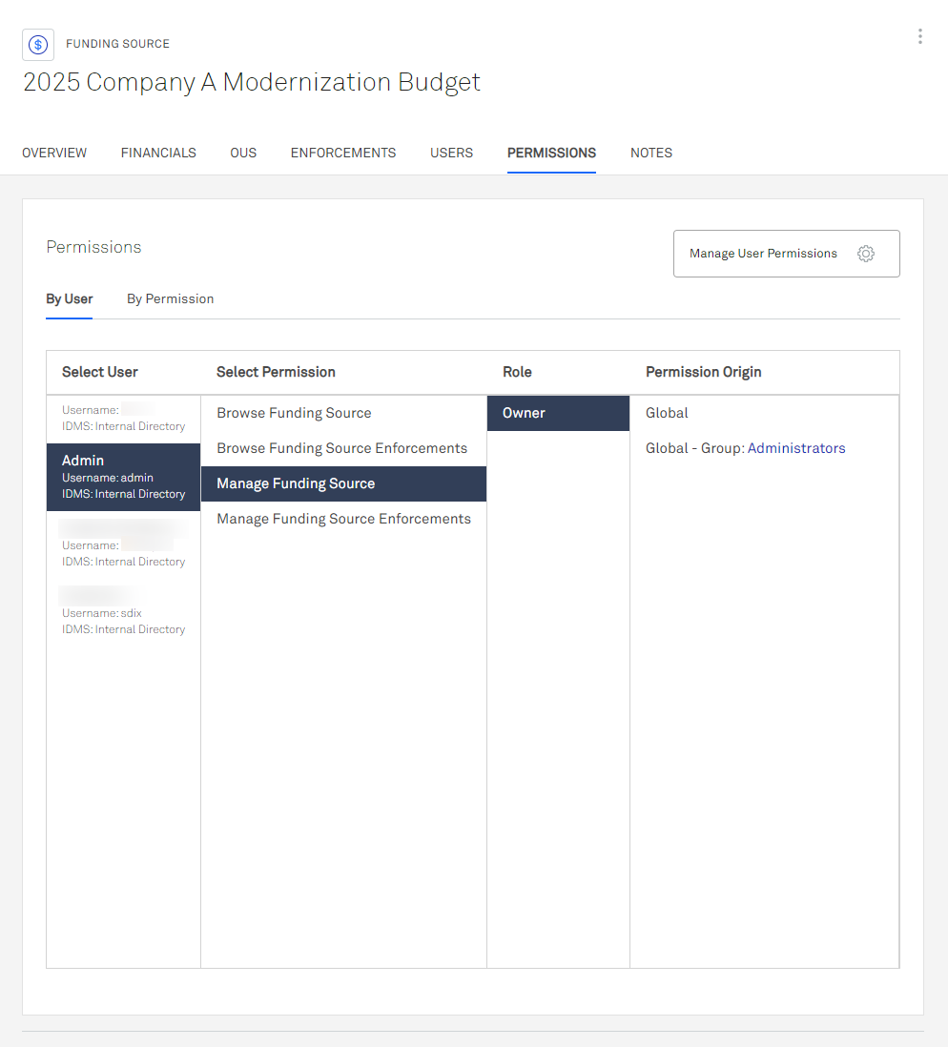The width and height of the screenshot is (948, 1047).
Task: Select Manage Funding Source permission
Action: tap(343, 483)
